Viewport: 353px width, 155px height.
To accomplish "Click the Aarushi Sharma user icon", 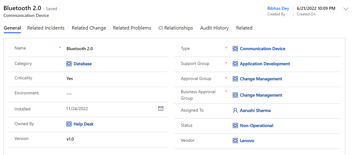I will (235, 110).
